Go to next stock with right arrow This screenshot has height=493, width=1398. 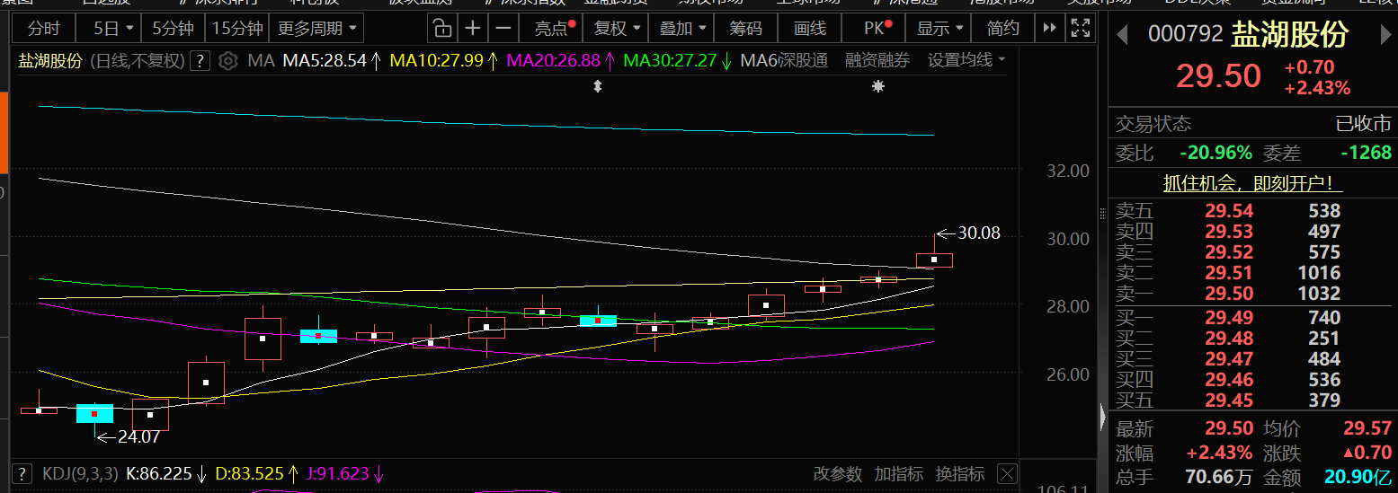point(1385,36)
